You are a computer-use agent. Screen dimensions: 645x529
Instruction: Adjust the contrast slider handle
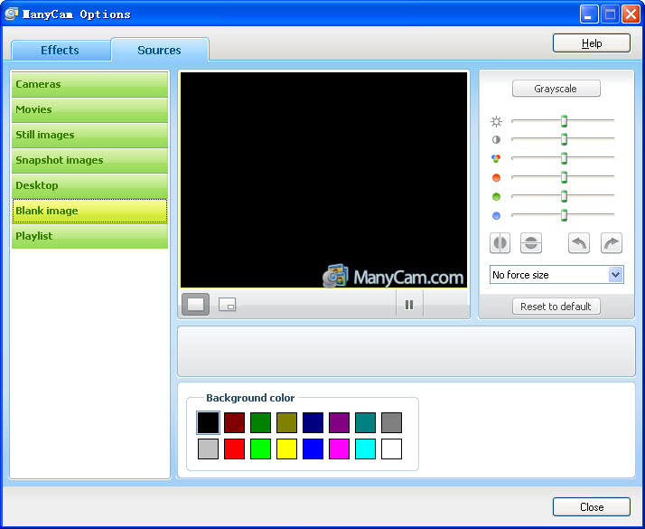(564, 139)
